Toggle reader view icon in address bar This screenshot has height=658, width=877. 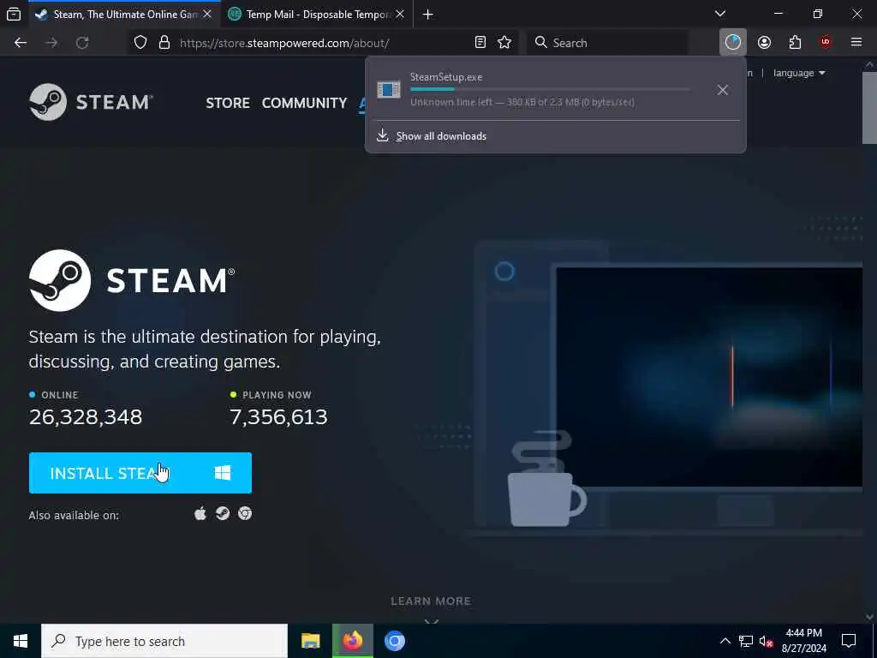coord(480,43)
